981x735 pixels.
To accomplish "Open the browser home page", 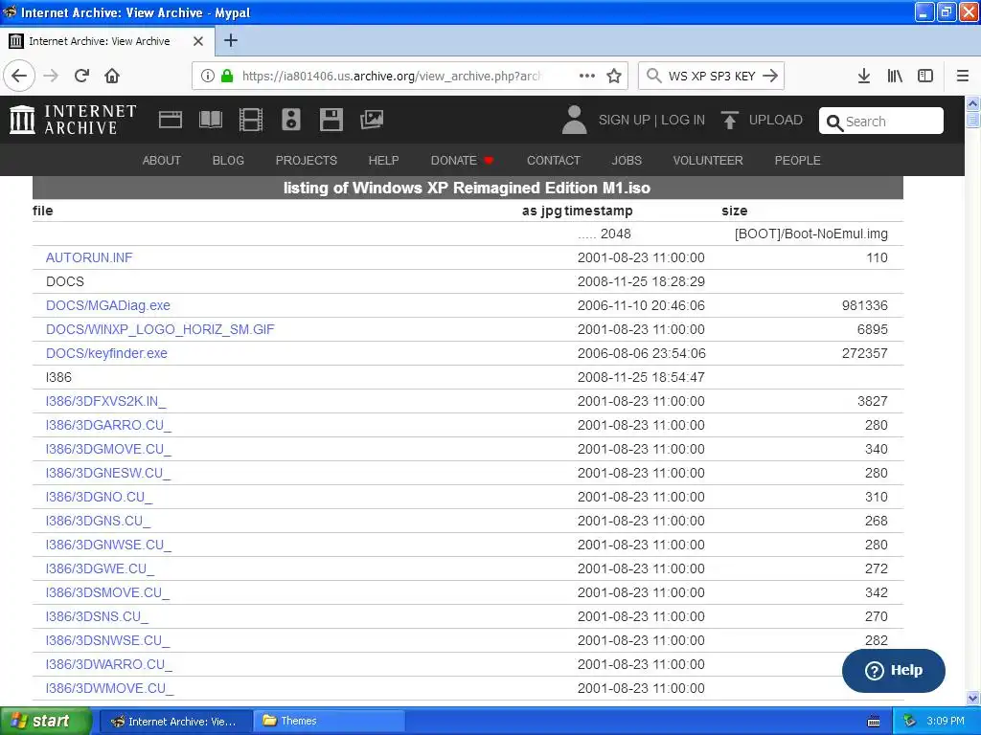I will (x=112, y=76).
